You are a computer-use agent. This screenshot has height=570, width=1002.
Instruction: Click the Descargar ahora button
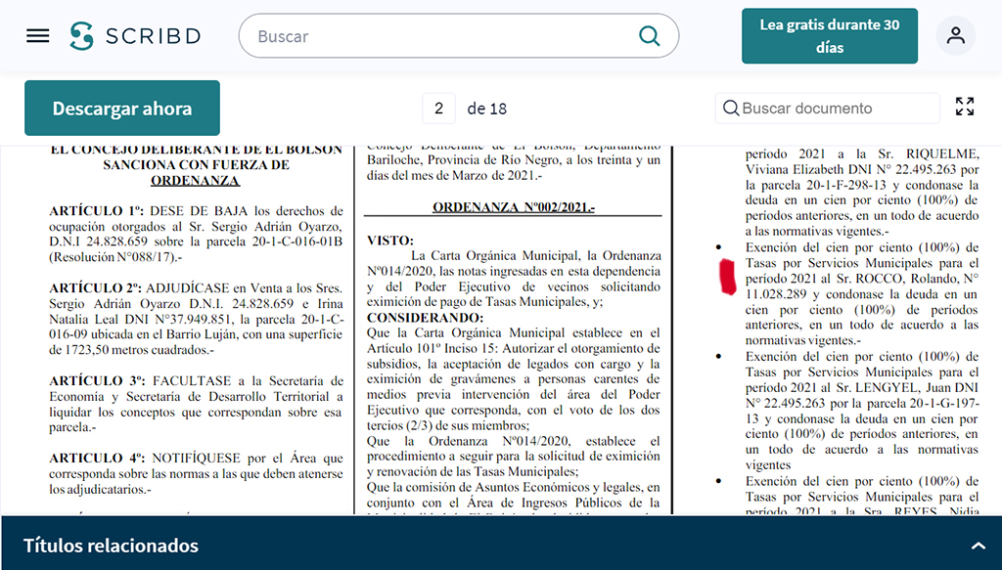pos(122,108)
